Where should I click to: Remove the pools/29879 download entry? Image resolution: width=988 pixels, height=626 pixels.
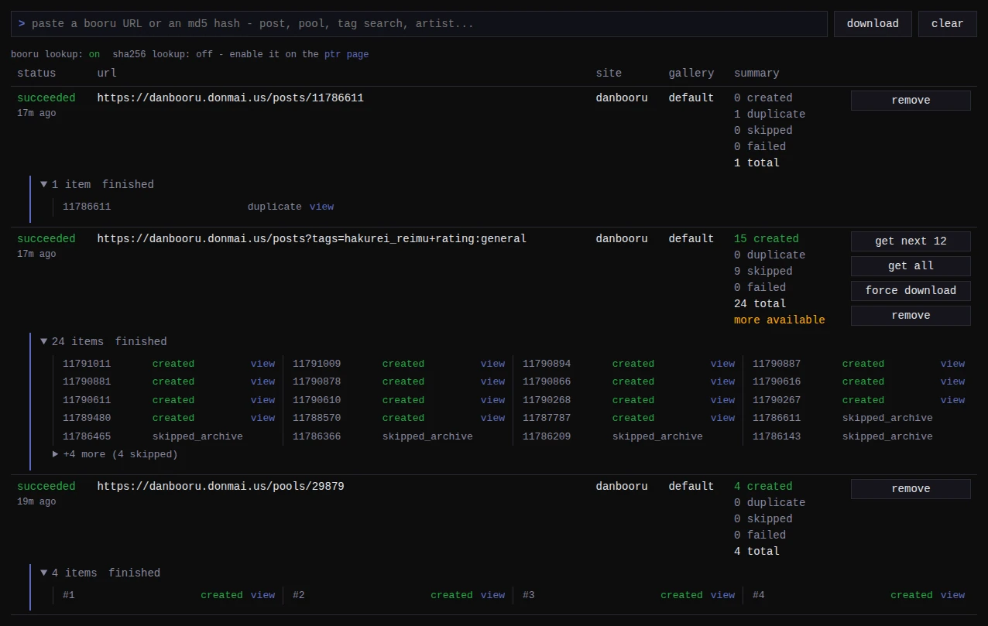(911, 489)
